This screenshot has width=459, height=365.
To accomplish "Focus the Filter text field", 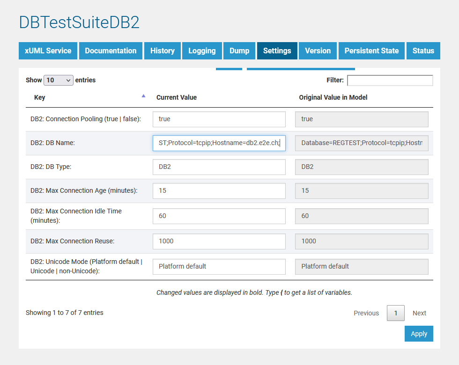I will point(390,80).
